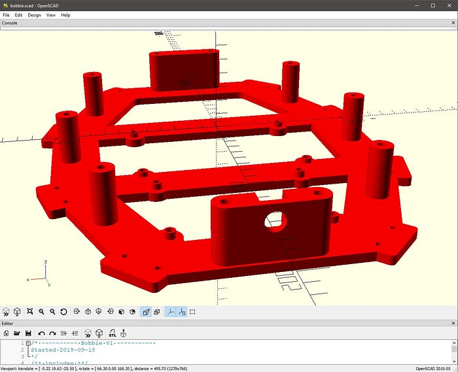458x372 pixels.
Task: Enable Orthogonal projection
Action: [157, 312]
